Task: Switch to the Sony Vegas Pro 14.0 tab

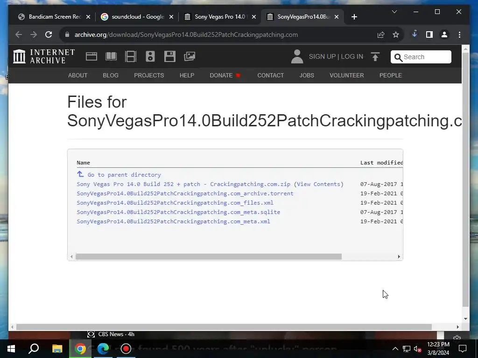Action: click(x=220, y=17)
